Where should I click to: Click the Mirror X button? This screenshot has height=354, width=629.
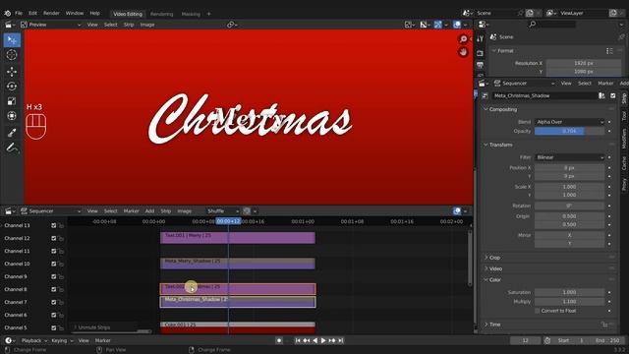coord(569,236)
